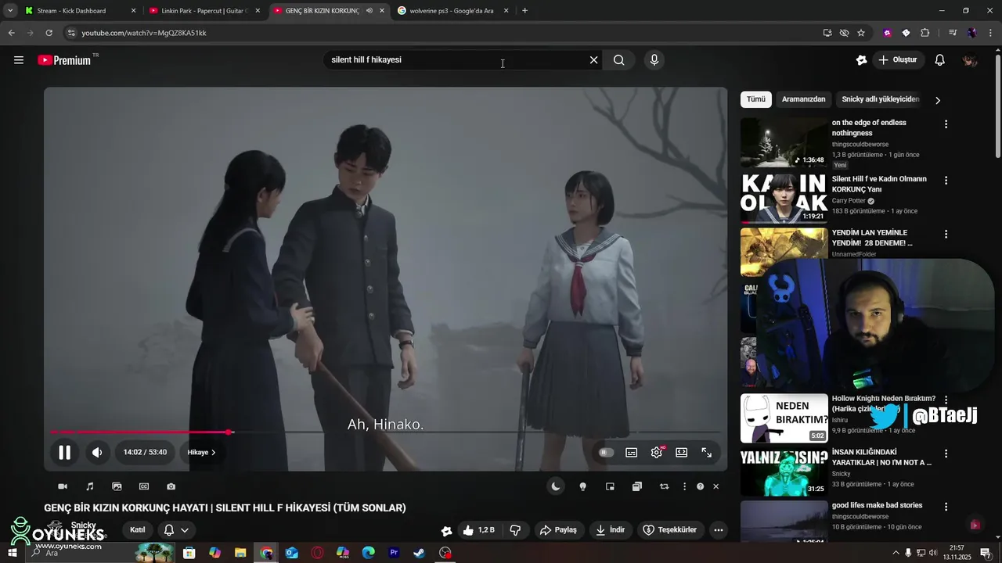Switch to the 'Stream - Kick Dashboard' tab

tap(81, 11)
